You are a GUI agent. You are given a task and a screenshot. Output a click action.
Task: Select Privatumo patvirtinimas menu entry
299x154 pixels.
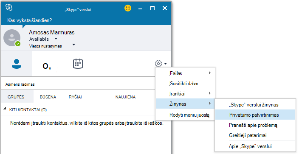tap(255, 115)
